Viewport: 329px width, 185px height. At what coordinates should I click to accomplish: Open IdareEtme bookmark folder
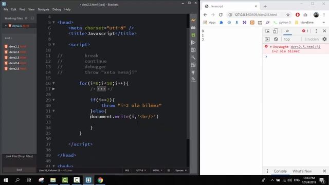pyautogui.click(x=304, y=23)
